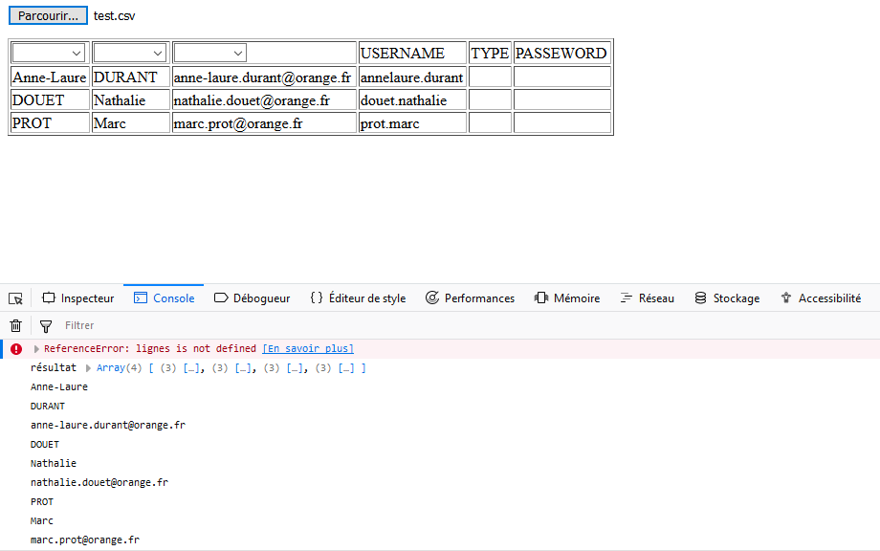Open the first column header dropdown
This screenshot has height=551, width=880.
[47, 52]
